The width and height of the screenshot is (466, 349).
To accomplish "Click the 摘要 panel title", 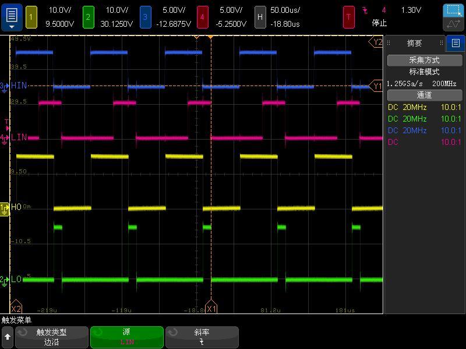I will tap(414, 43).
